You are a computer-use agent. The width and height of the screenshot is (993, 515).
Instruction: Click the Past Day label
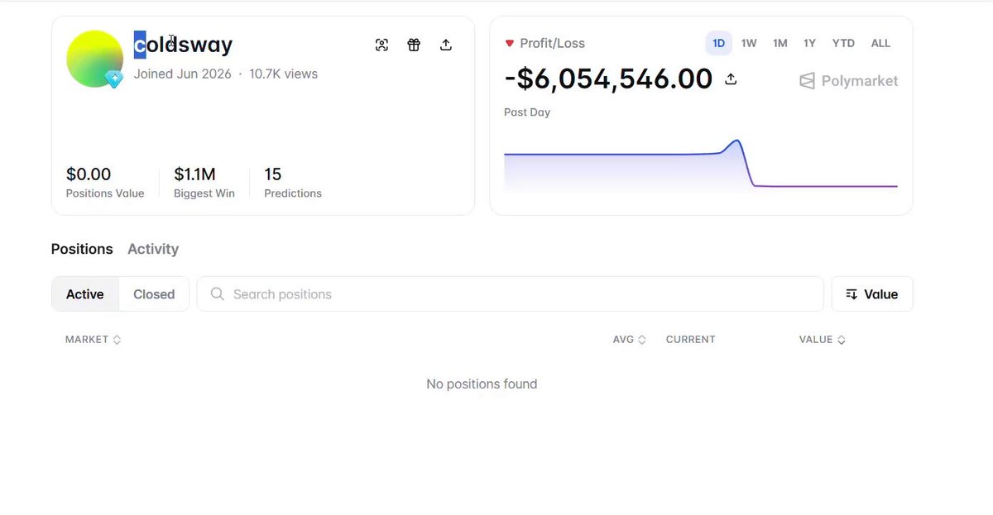(x=527, y=112)
